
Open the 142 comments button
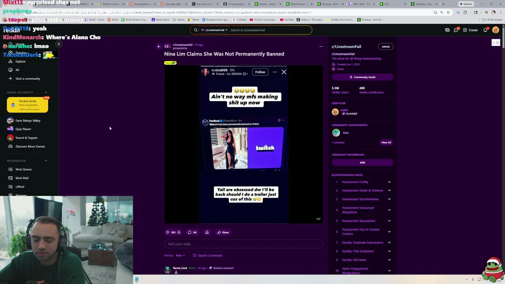192,232
